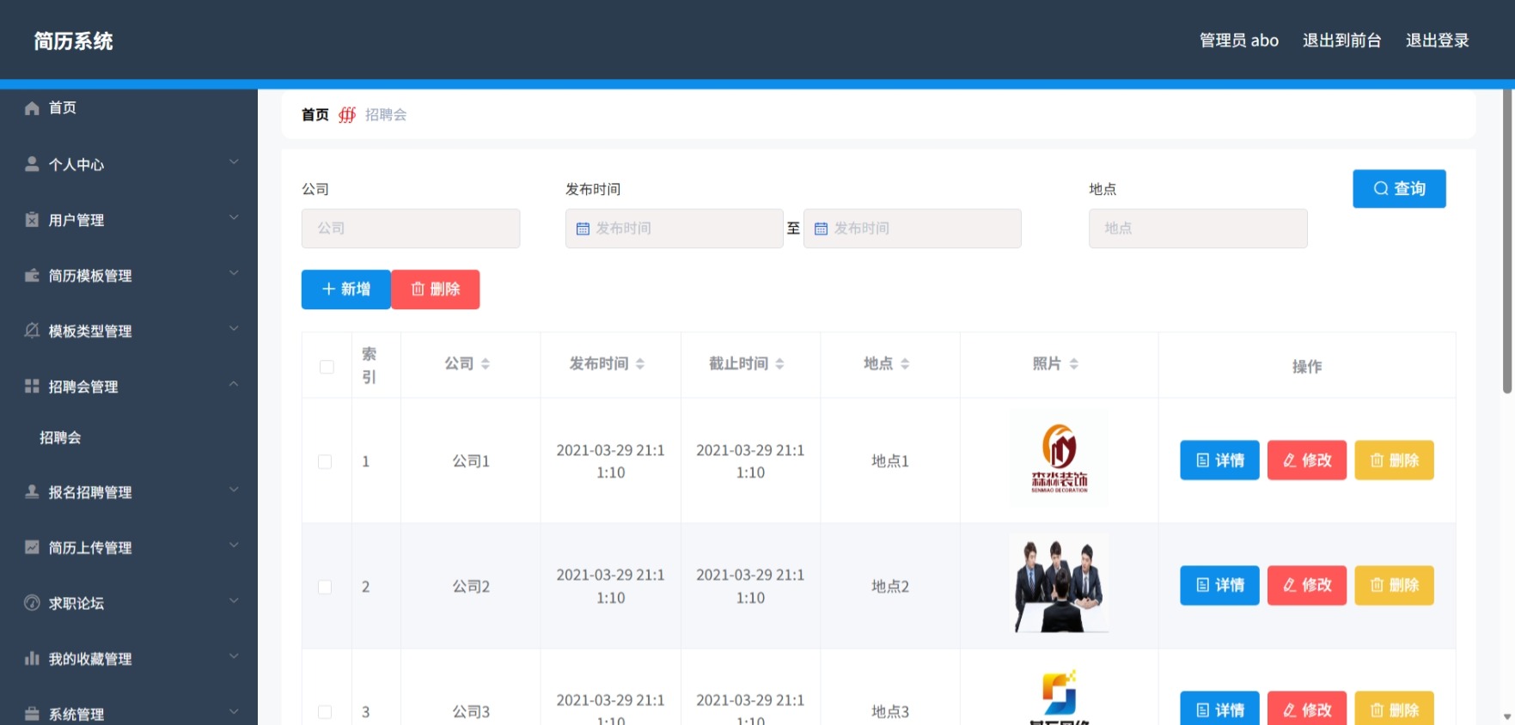Screen dimensions: 1515x725
Task: Click the 公司1 logo photo thumbnail
Action: click(1059, 458)
